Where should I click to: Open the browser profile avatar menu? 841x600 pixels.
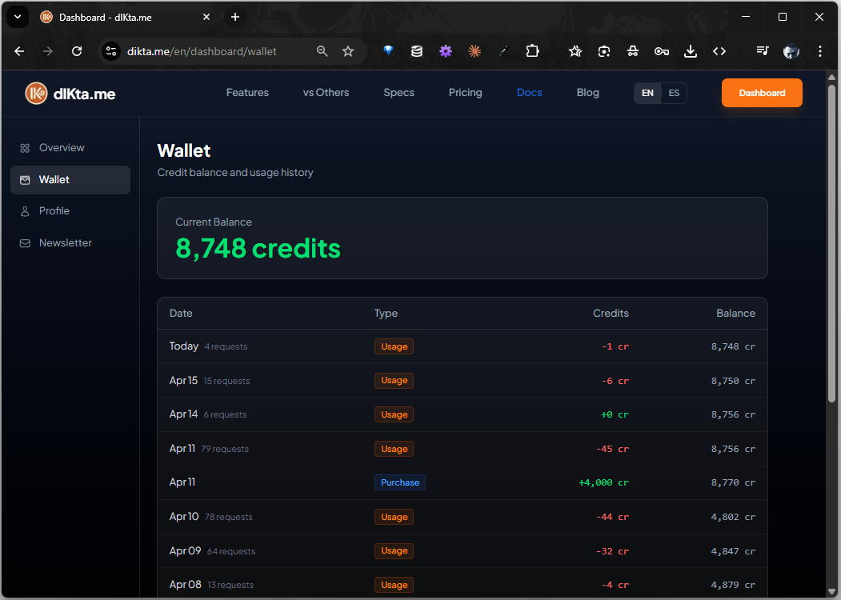791,50
